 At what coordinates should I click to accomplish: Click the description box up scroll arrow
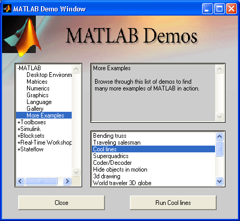219,69
